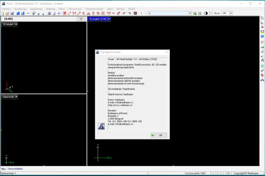Open the red load-cases table icon

click(x=135, y=13)
